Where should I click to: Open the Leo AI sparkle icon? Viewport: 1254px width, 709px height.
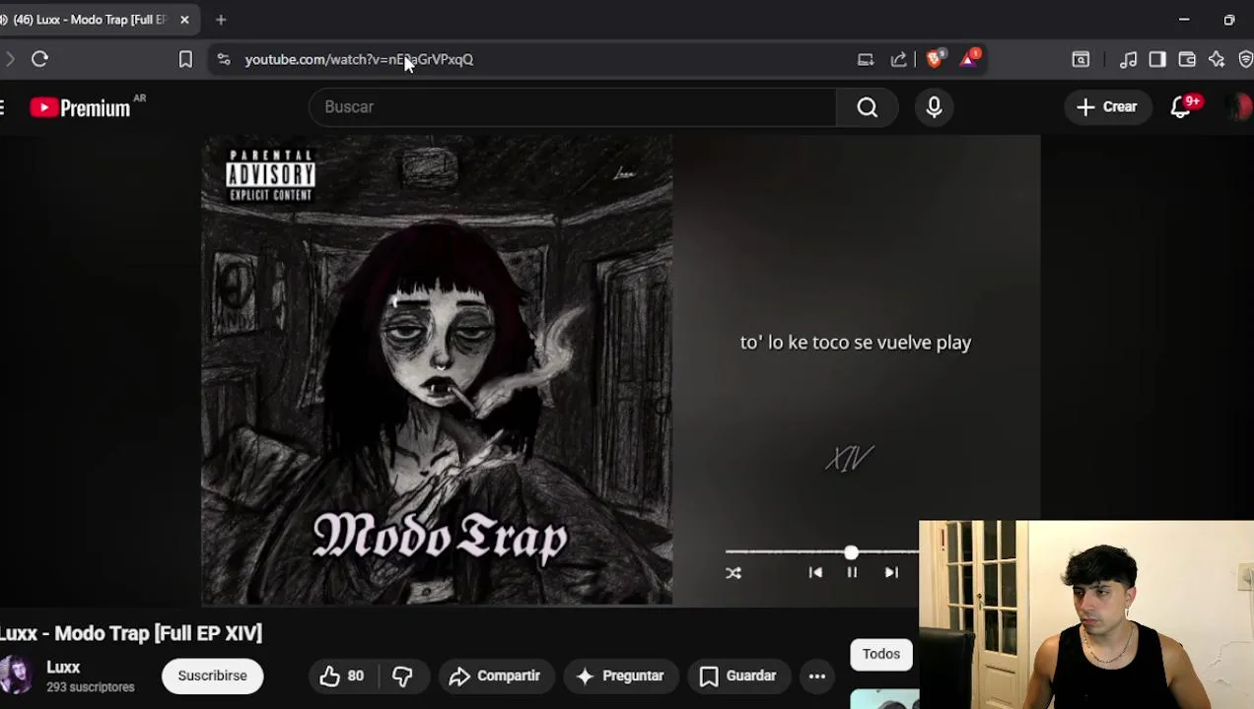[x=1217, y=59]
